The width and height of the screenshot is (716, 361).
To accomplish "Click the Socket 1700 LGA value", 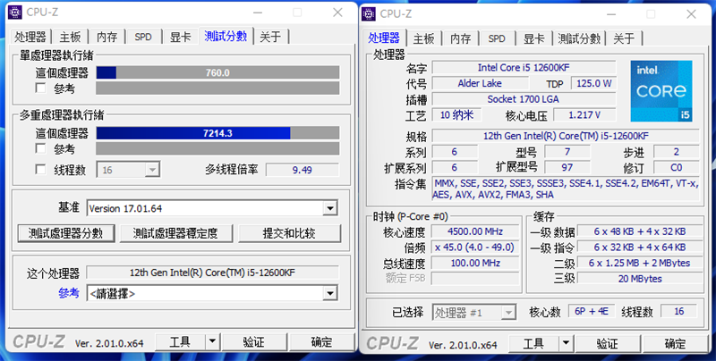I will coord(524,99).
